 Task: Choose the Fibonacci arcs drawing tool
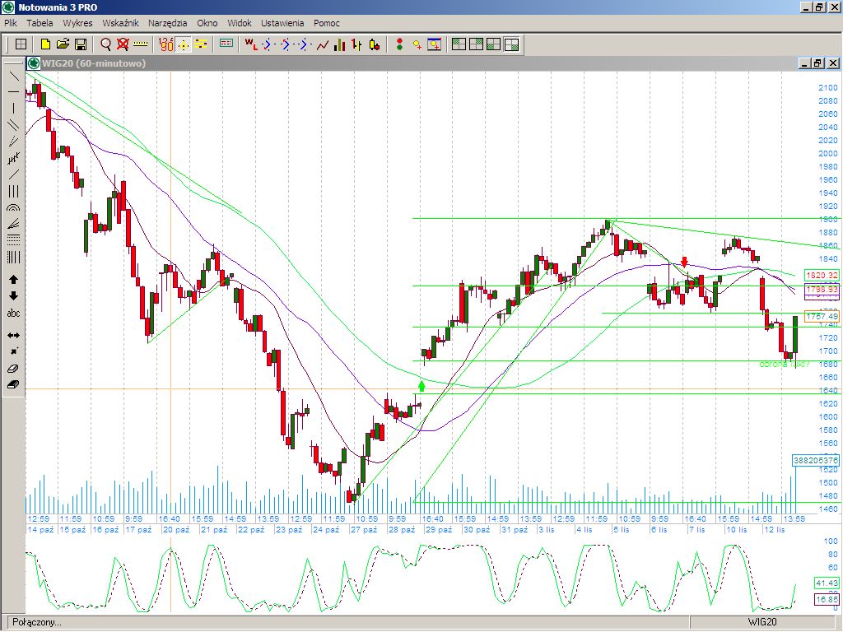coord(13,208)
